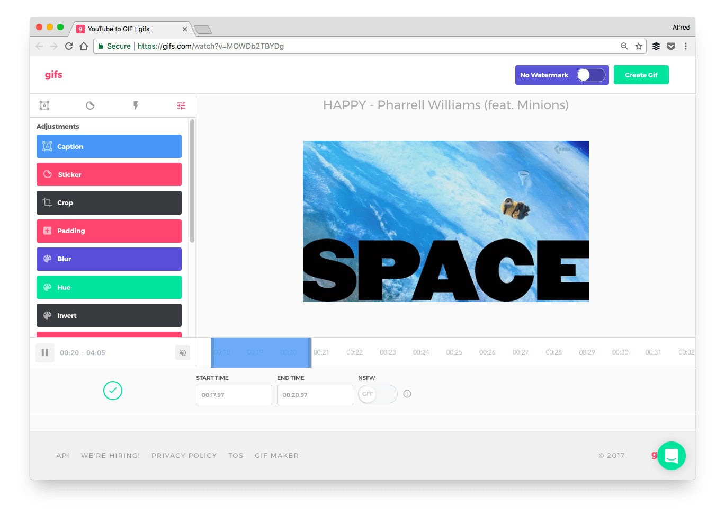The height and width of the screenshot is (522, 725).
Task: Click the zoom magnifier icon in address bar
Action: (x=624, y=46)
